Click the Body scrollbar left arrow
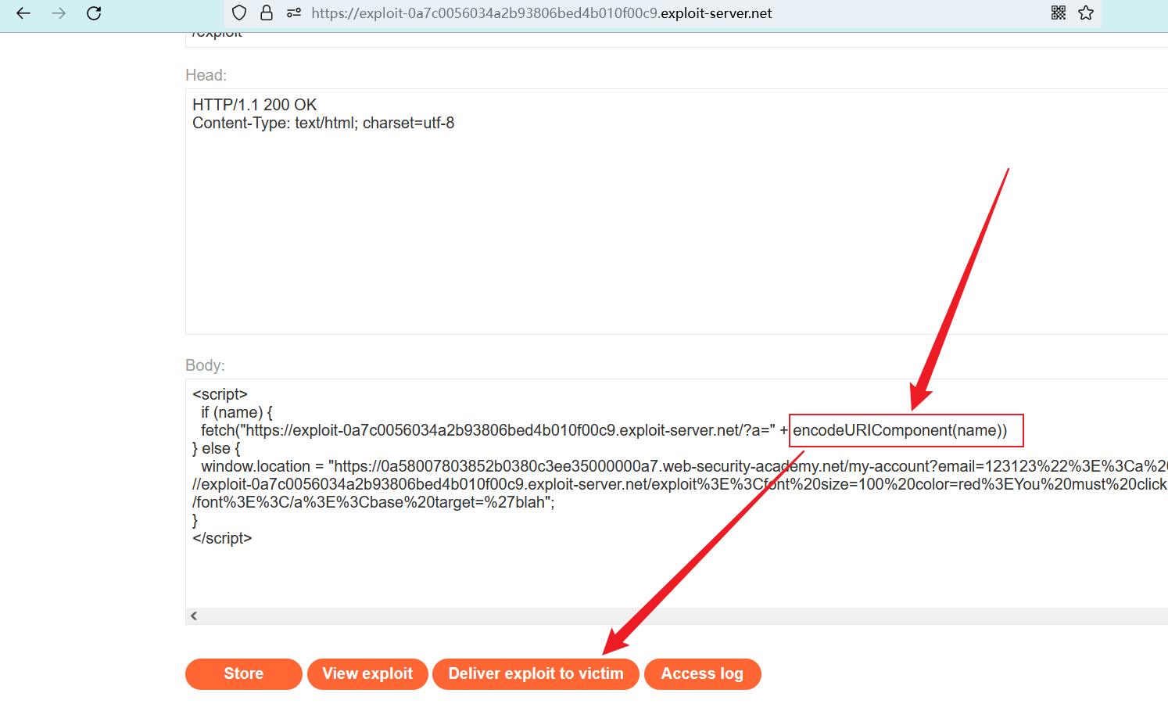Image resolution: width=1168 pixels, height=718 pixels. click(x=194, y=616)
